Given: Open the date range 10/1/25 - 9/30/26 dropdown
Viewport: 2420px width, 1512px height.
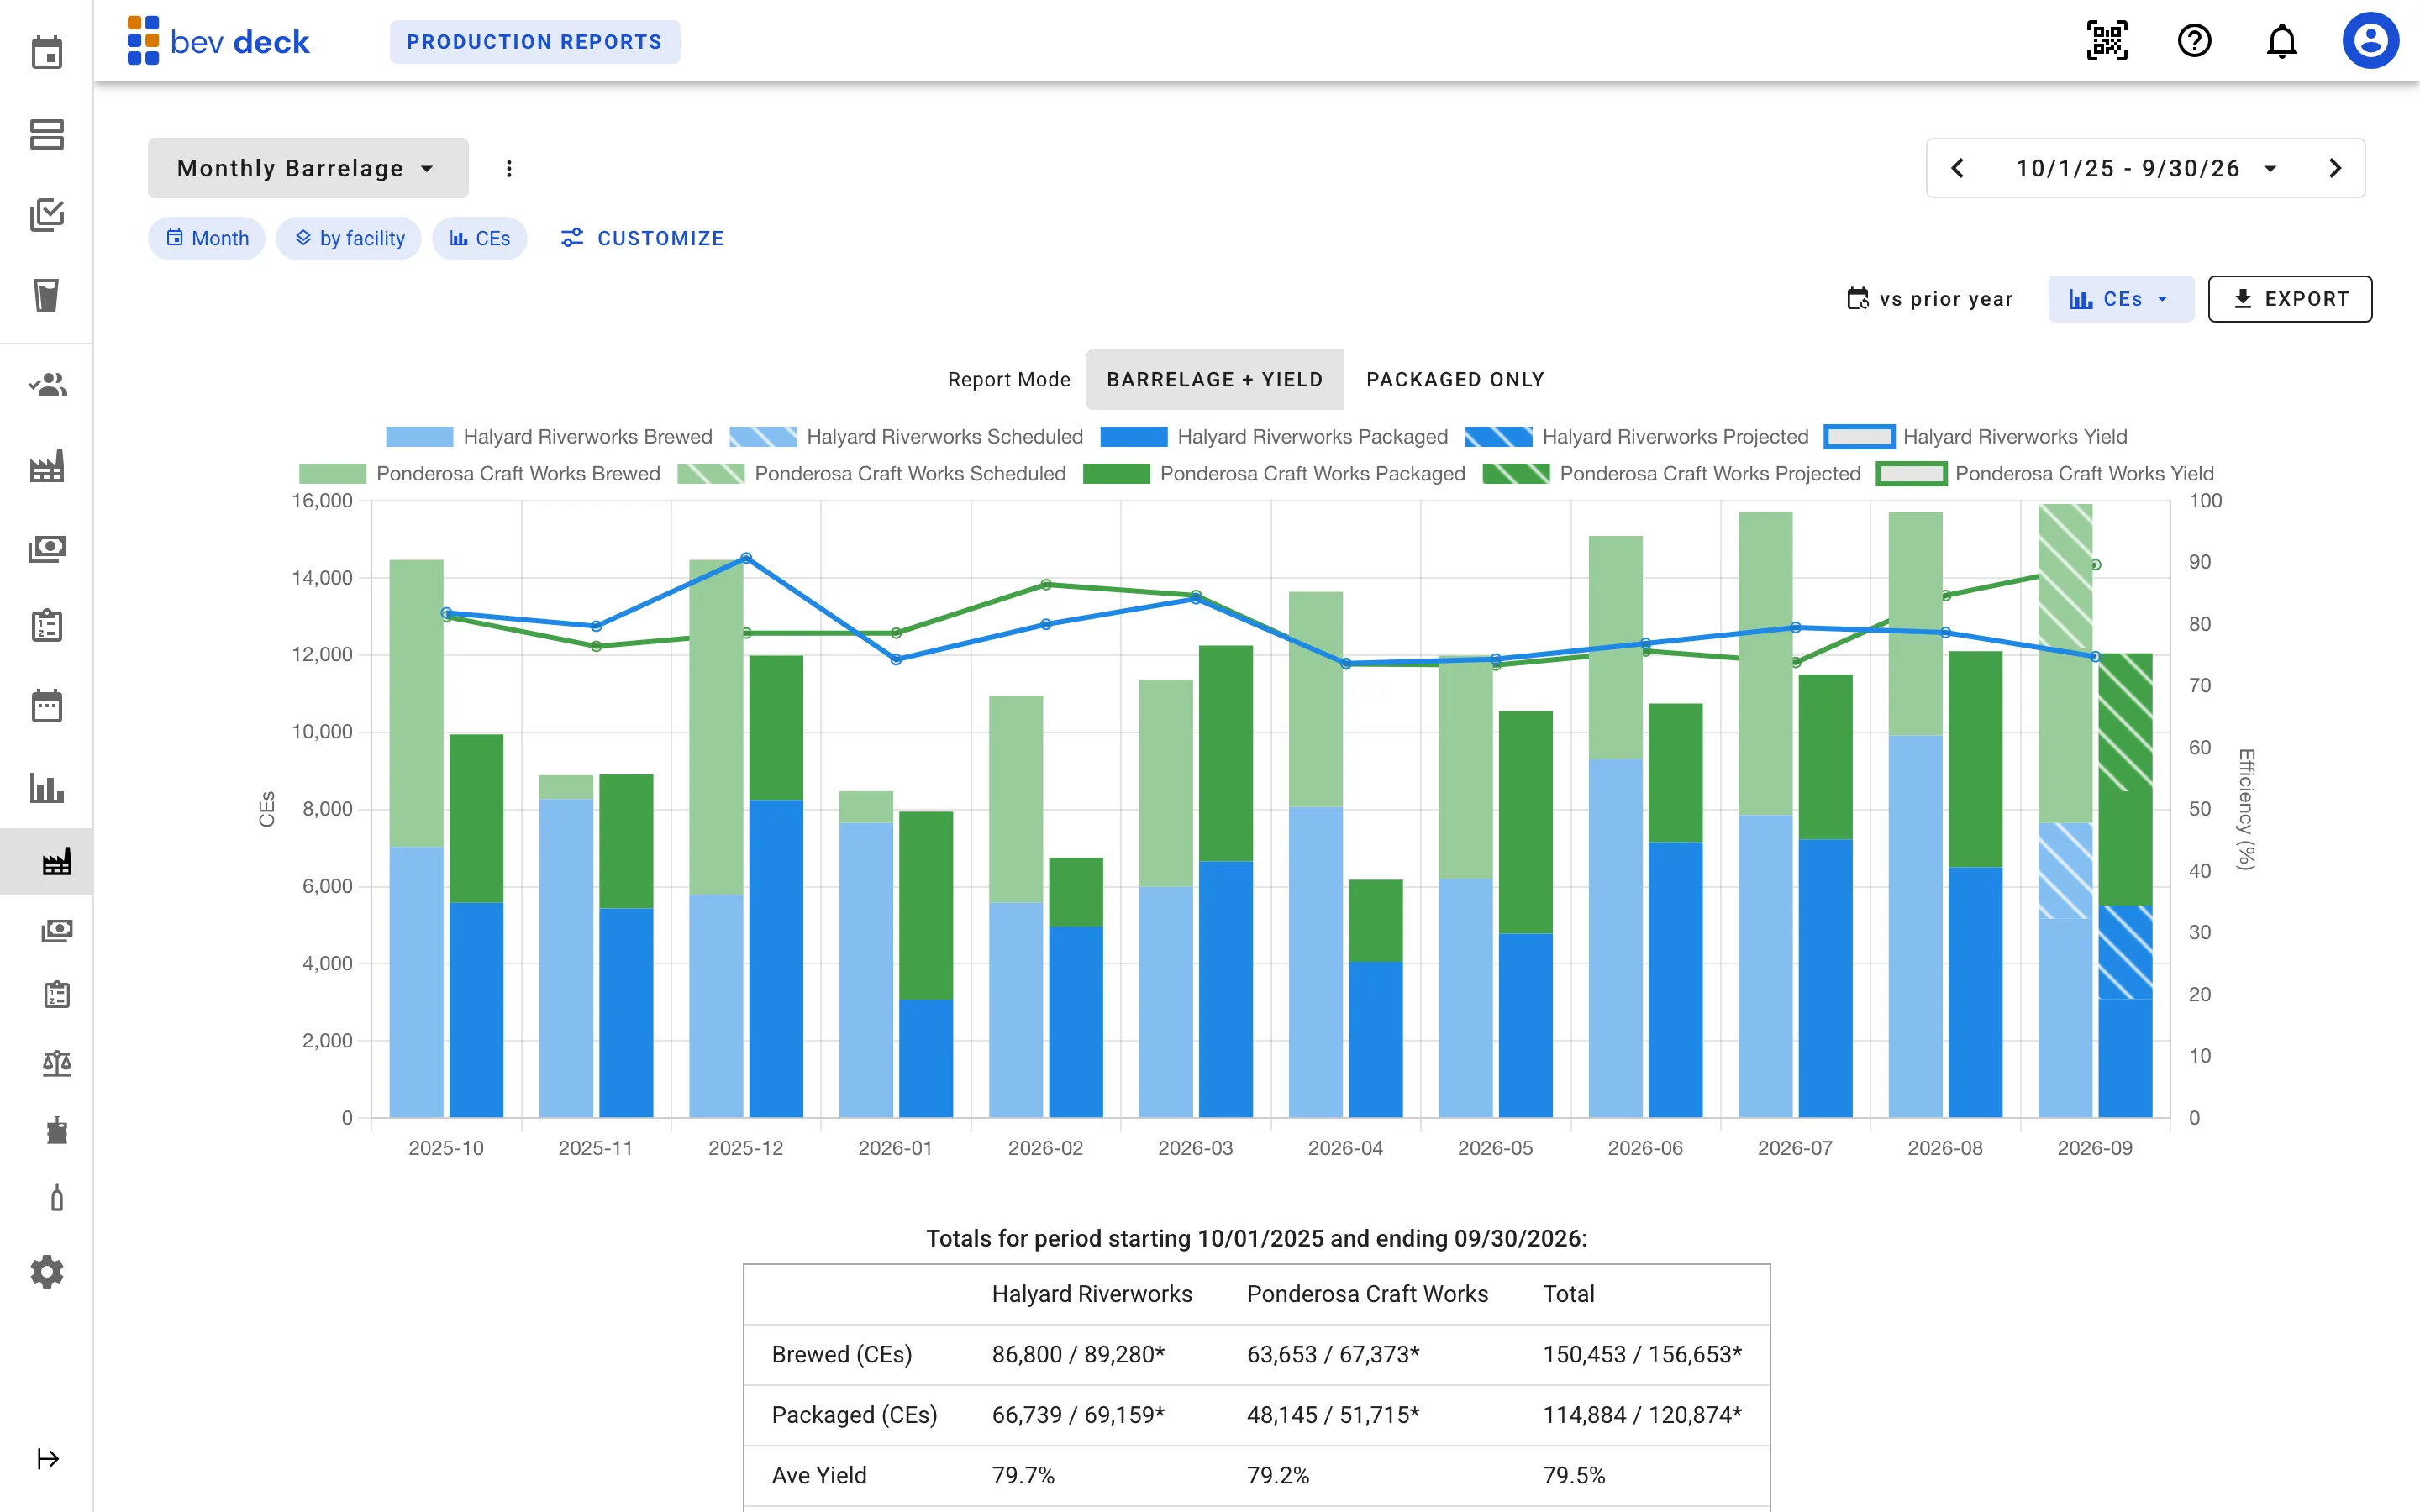Looking at the screenshot, I should coord(2146,168).
